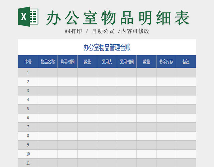The height and width of the screenshot is (167, 214).
Task: Click the 内容可修改 subtitle text
Action: (135, 31)
